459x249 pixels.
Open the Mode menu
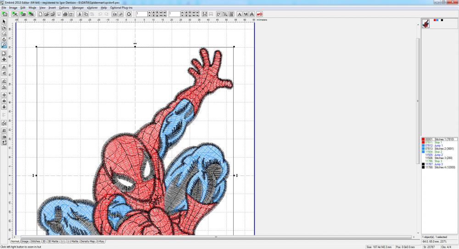[33, 8]
